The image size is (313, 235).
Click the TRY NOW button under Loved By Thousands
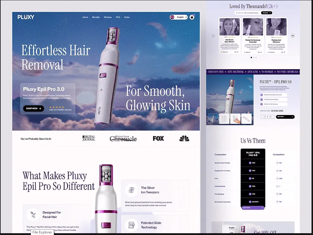coord(267,13)
